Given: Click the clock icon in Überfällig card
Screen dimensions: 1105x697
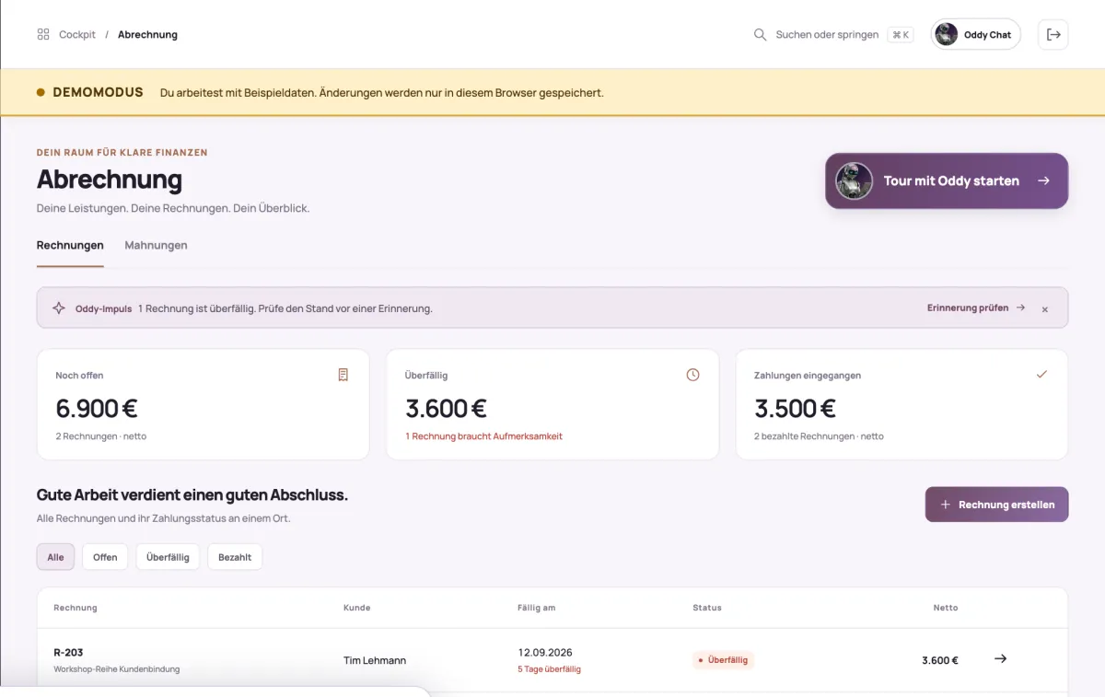Looking at the screenshot, I should (x=692, y=375).
